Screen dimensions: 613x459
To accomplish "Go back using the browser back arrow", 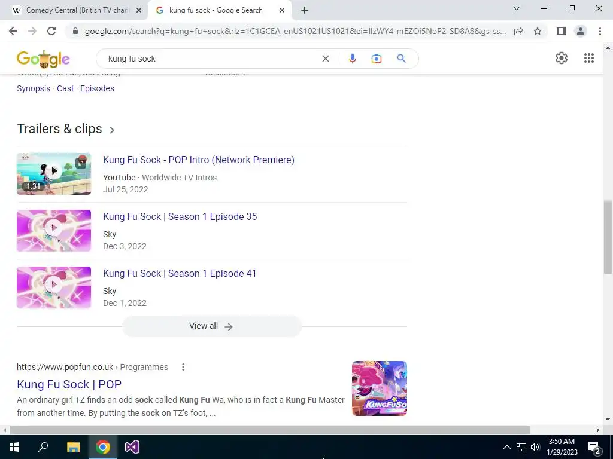I will 13,31.
